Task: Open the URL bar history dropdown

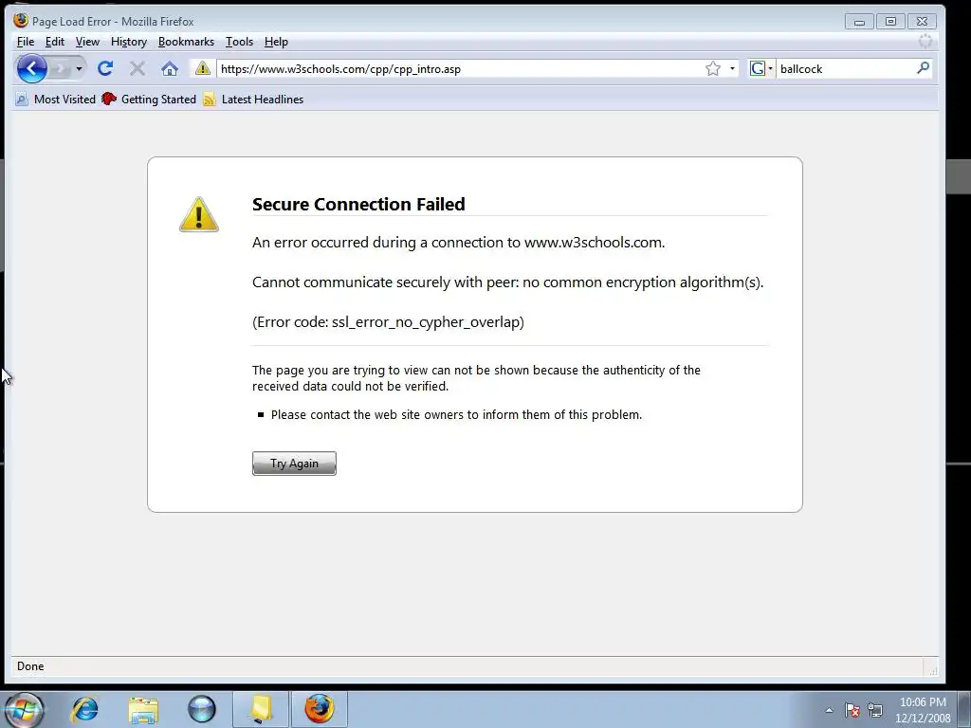Action: pyautogui.click(x=732, y=68)
